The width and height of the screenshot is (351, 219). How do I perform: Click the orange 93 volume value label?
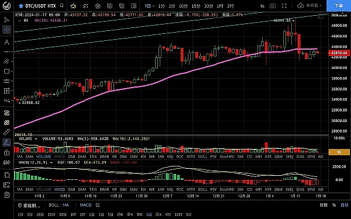339,152
